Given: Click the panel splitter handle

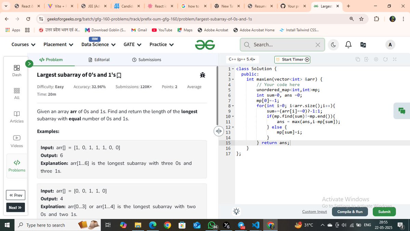Looking at the screenshot, I should click(218, 131).
